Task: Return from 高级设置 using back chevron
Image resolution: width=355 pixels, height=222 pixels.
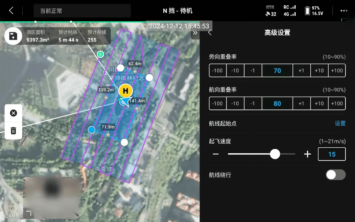Action: (210, 33)
